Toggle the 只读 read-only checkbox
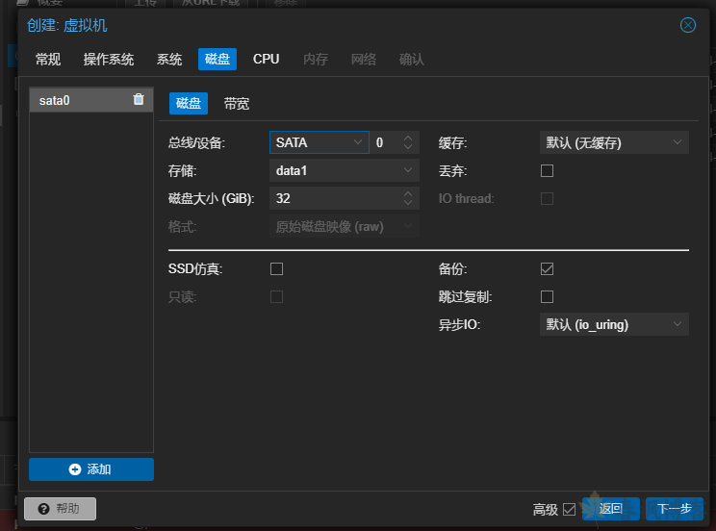The image size is (716, 531). point(277,297)
